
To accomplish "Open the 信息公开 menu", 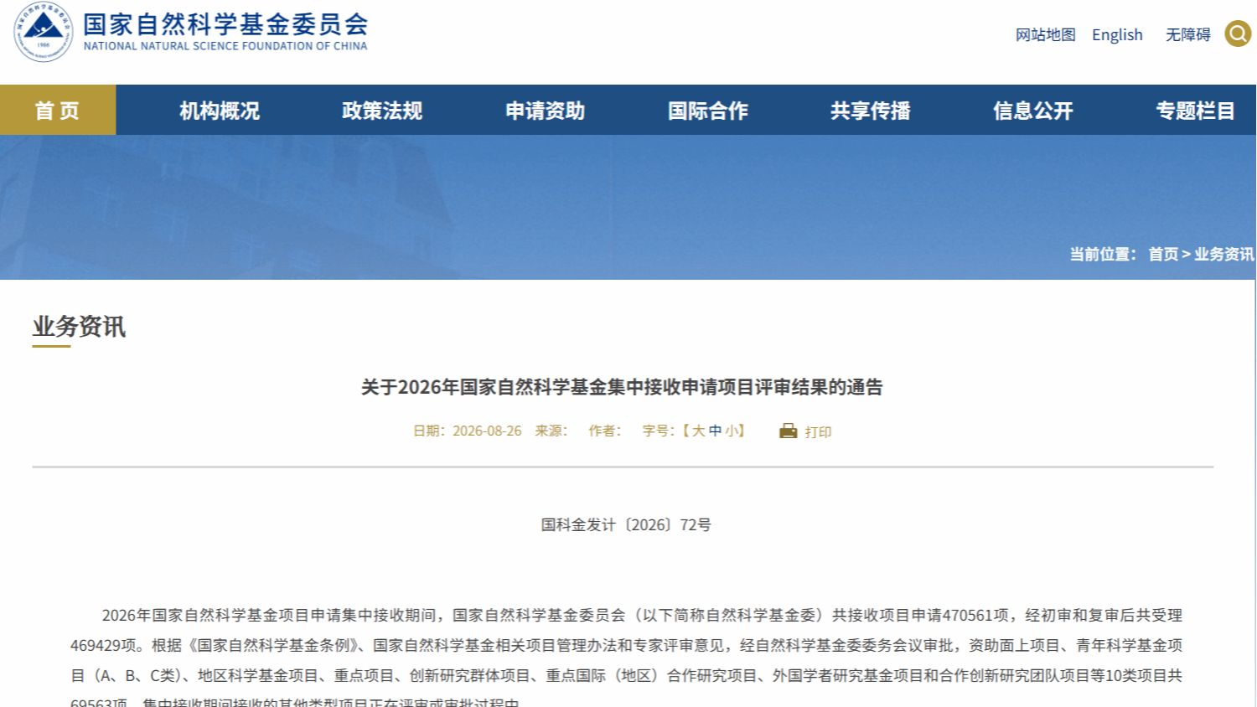I will (1033, 111).
